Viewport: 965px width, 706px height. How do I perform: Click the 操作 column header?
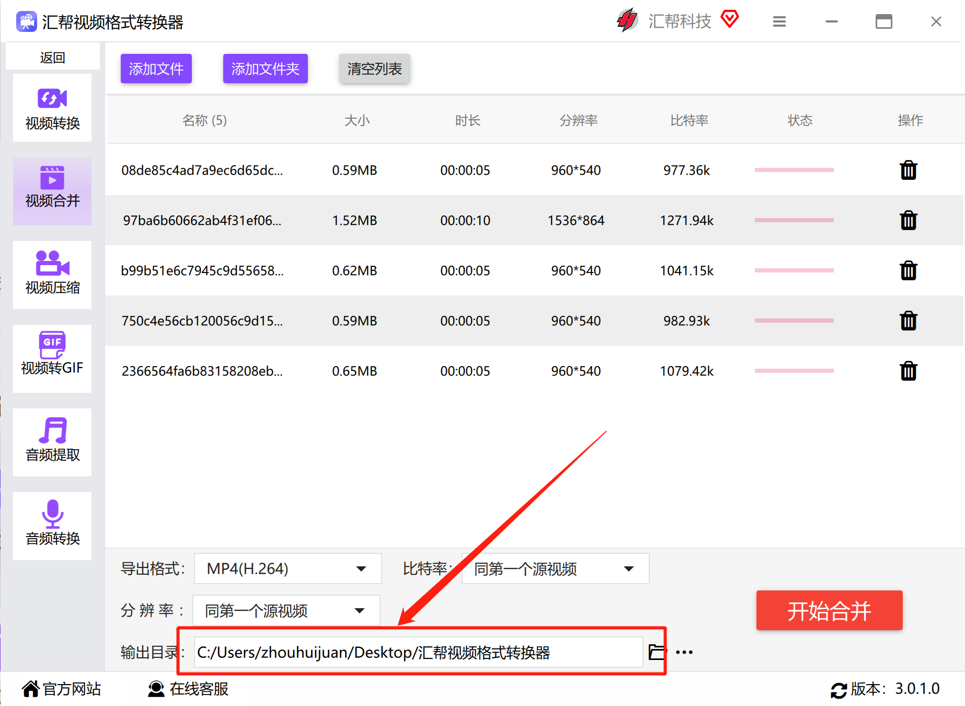[910, 120]
